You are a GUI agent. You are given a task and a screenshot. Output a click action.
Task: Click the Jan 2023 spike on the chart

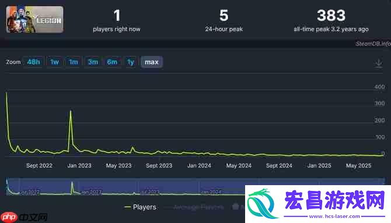click(x=71, y=111)
